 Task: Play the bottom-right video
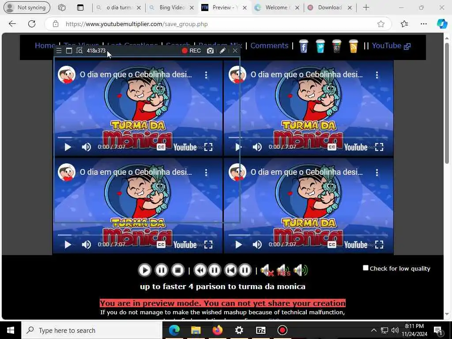point(238,245)
